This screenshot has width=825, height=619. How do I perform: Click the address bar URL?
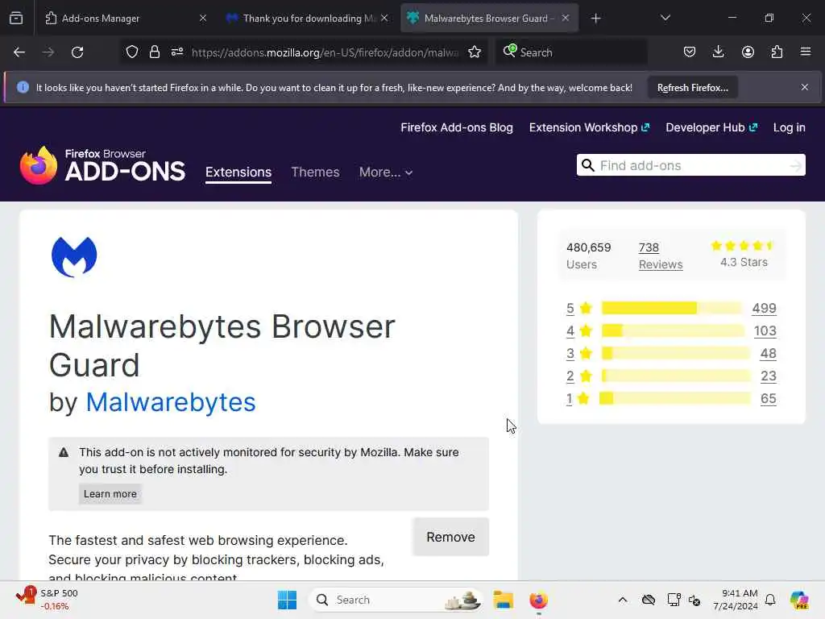(x=325, y=52)
